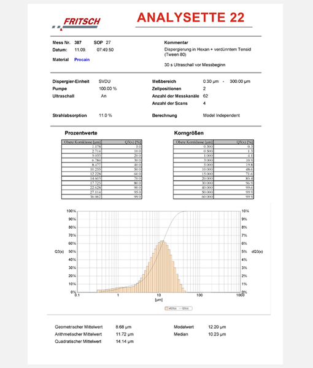Click the Zellpositionen label
This screenshot has width=313, height=368.
(166, 89)
